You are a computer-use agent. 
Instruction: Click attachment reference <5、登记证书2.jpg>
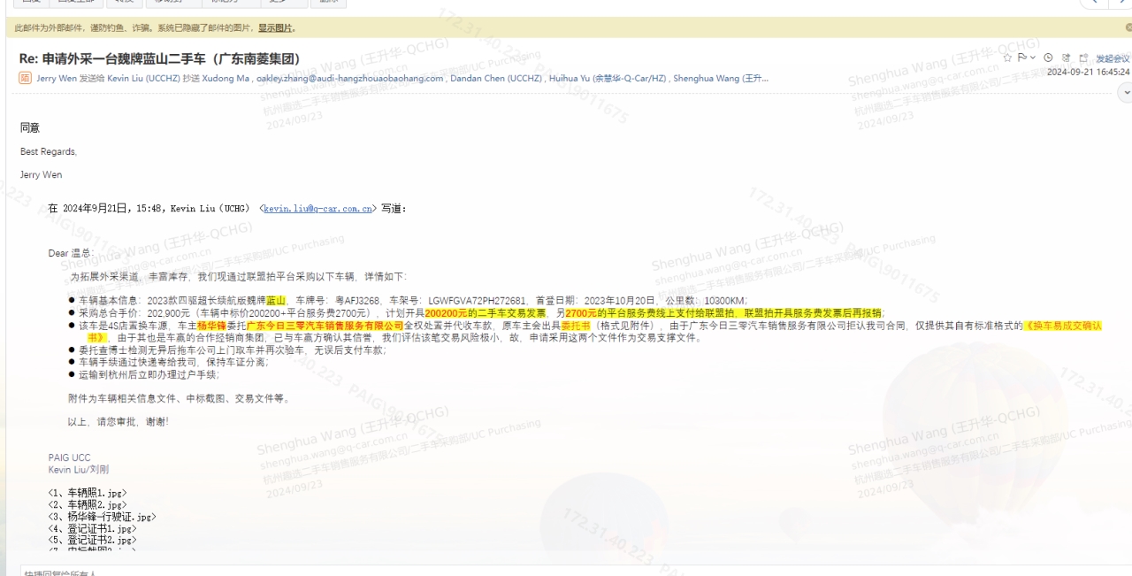coord(93,540)
